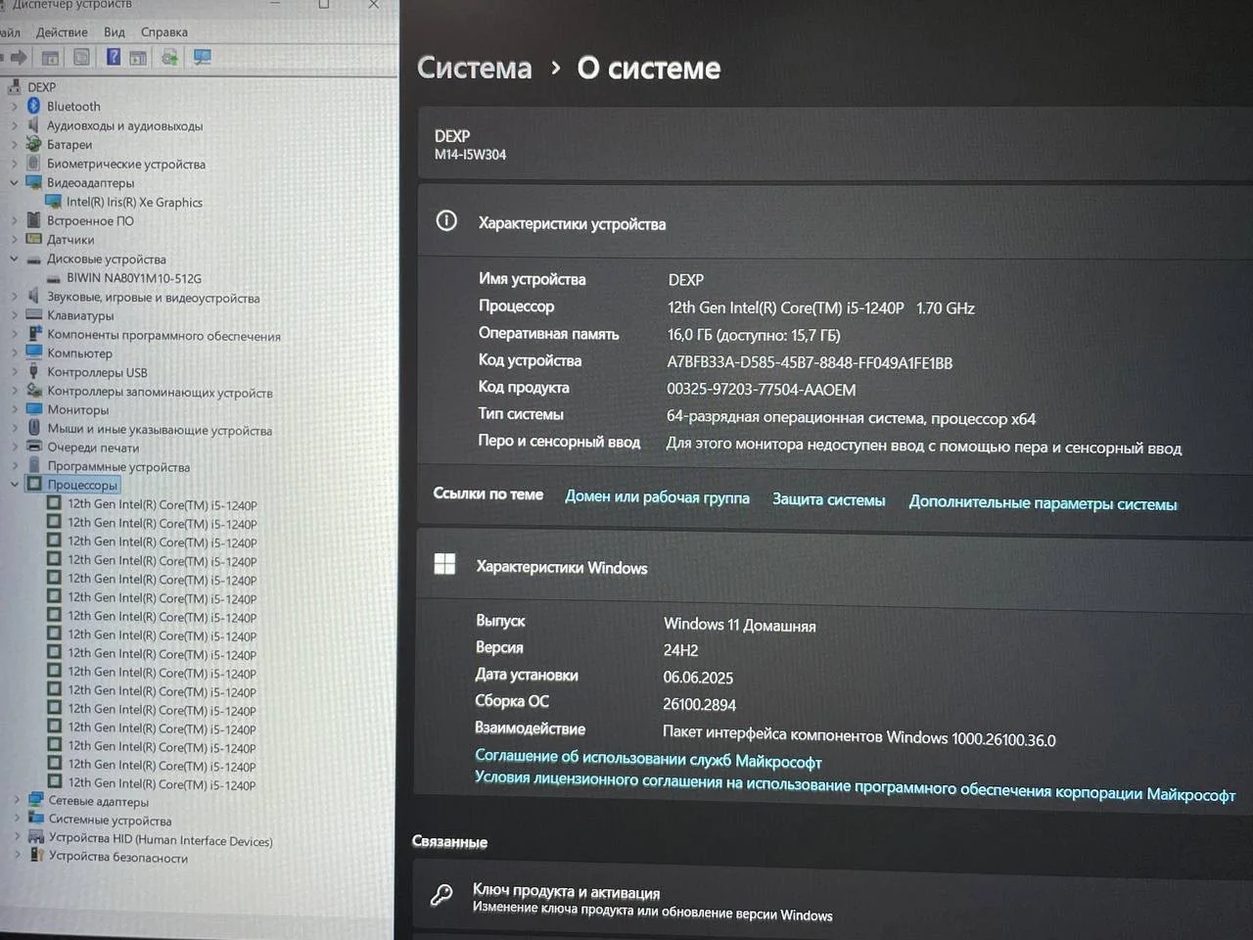The width and height of the screenshot is (1253, 940).
Task: Click the install date 06.06.2025
Action: [698, 678]
